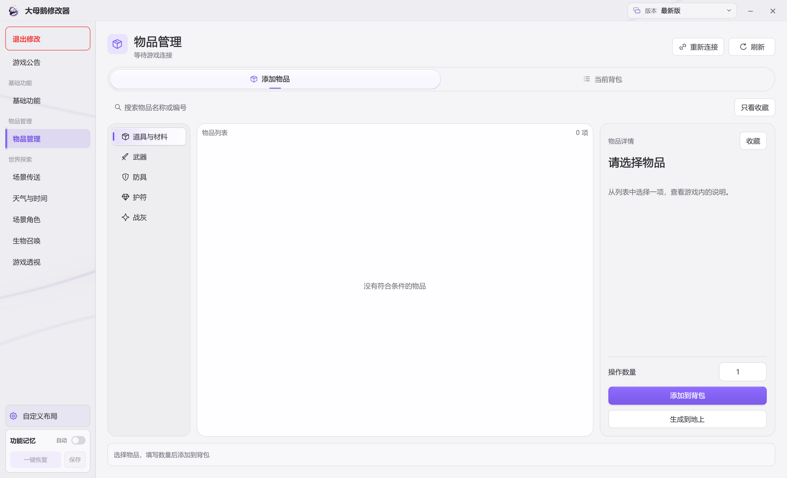Click the 保存 button
Image resolution: width=787 pixels, height=478 pixels.
pyautogui.click(x=75, y=460)
